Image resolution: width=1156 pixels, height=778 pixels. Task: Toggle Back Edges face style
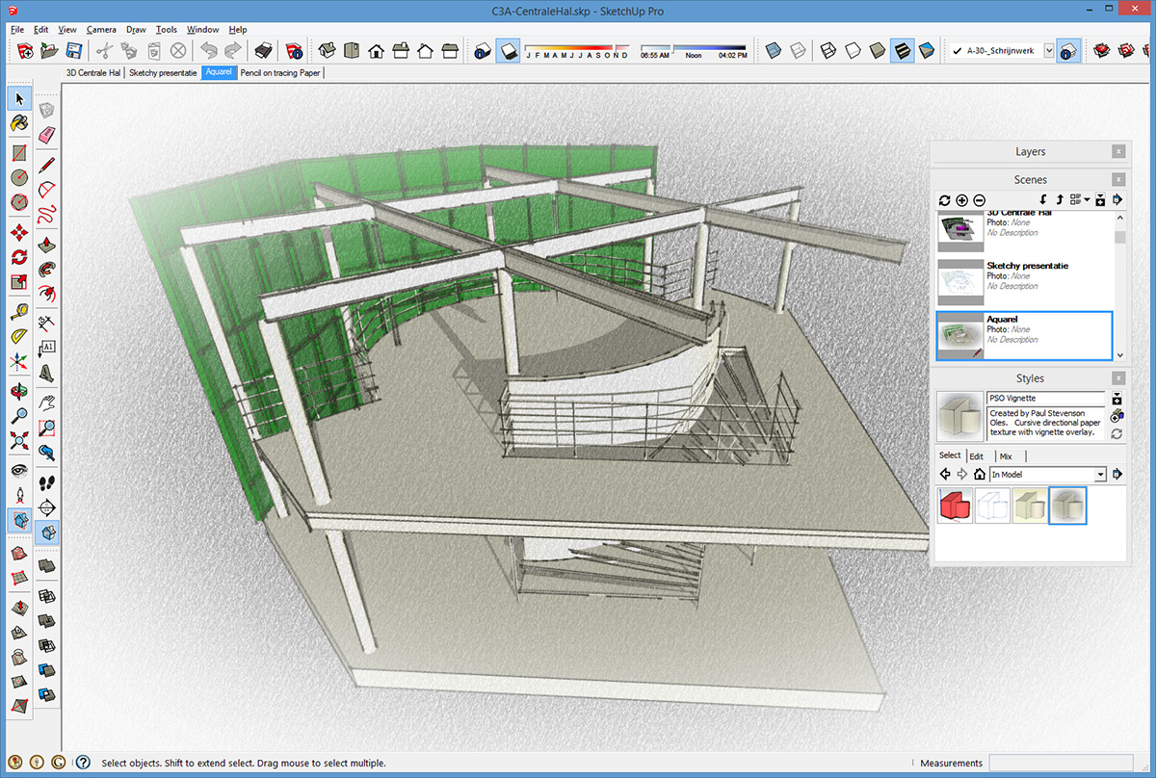798,51
